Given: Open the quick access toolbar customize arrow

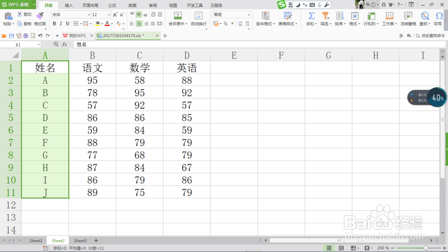Looking at the screenshot, I should [57, 36].
